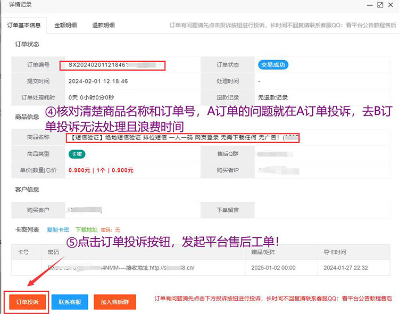Open the 下载地址 link
The width and height of the screenshot is (399, 314).
click(x=86, y=229)
